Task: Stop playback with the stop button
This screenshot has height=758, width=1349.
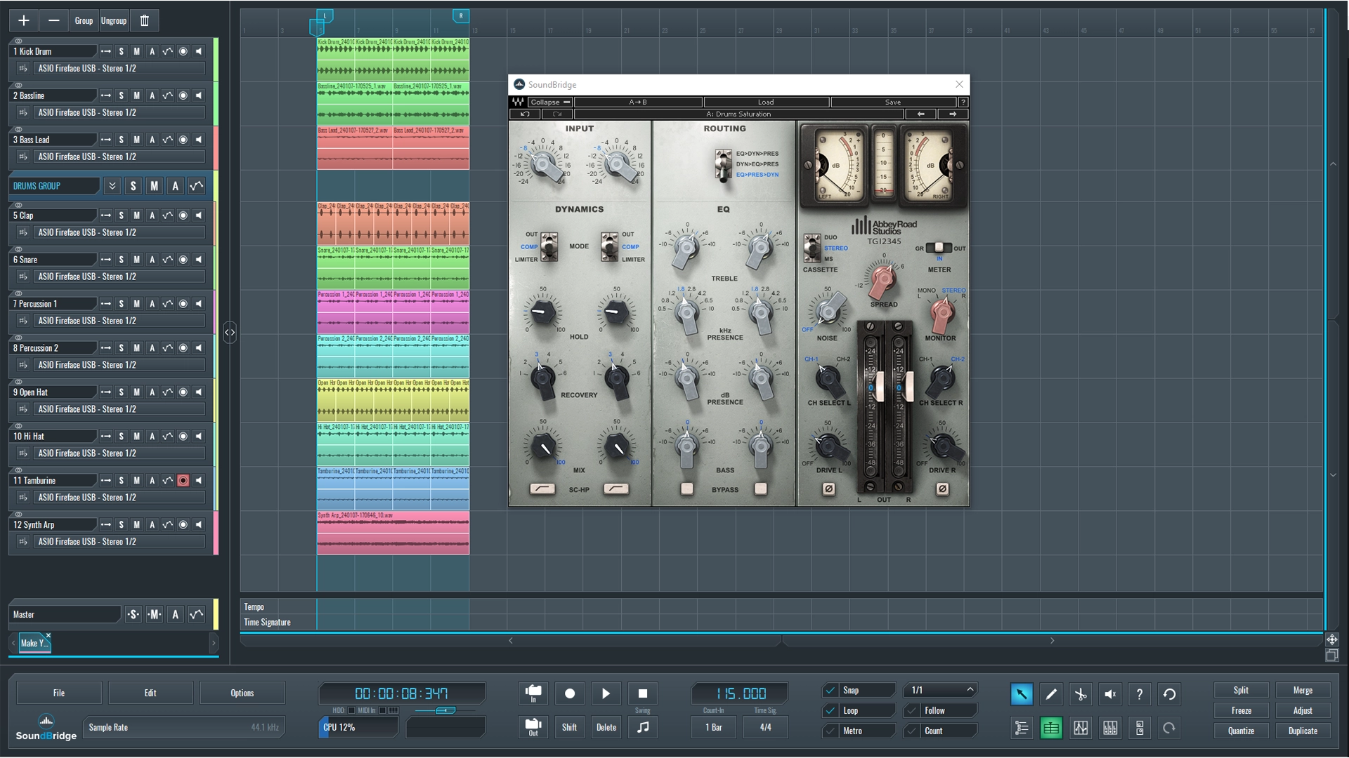Action: pos(643,693)
